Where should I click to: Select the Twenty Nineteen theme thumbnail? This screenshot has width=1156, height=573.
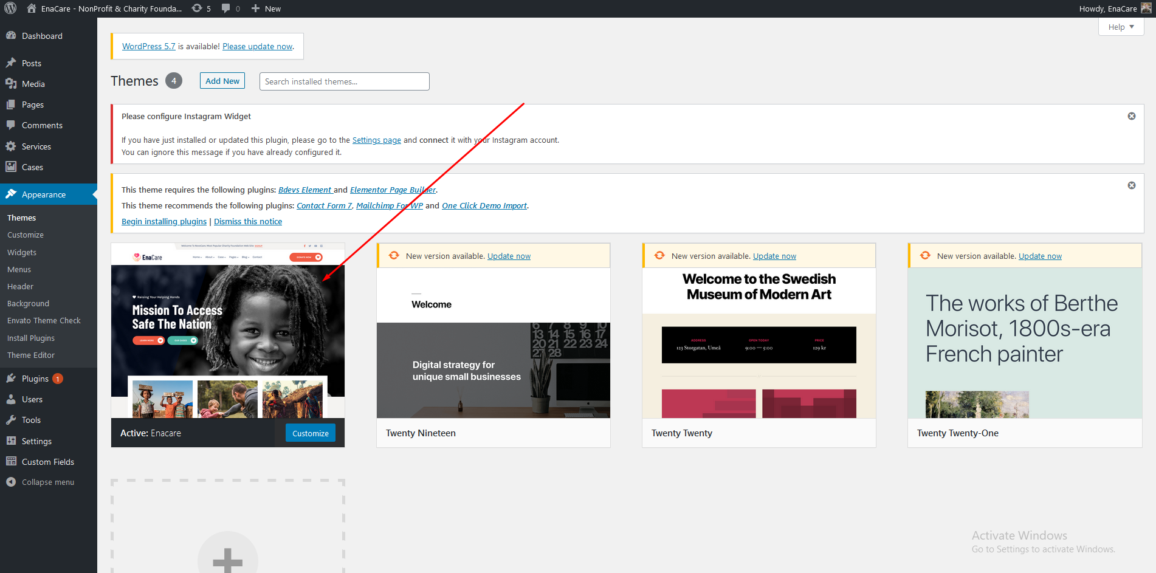tap(494, 343)
